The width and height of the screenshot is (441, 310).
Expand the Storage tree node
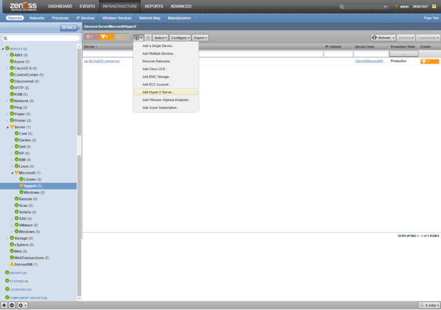[7, 238]
